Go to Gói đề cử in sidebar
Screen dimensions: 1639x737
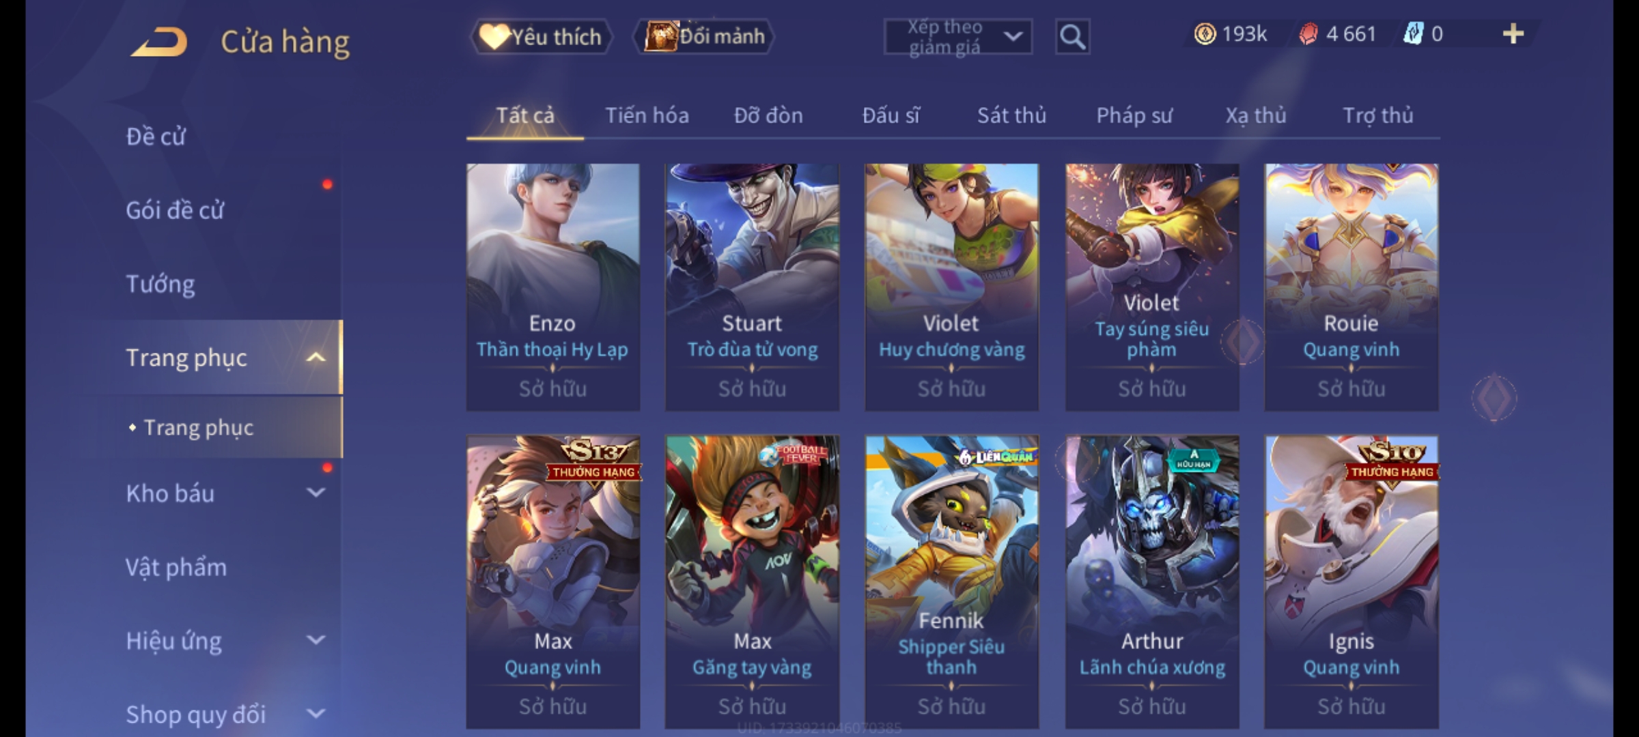click(175, 210)
